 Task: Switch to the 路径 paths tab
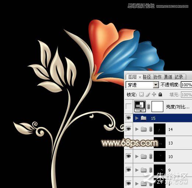point(147,77)
